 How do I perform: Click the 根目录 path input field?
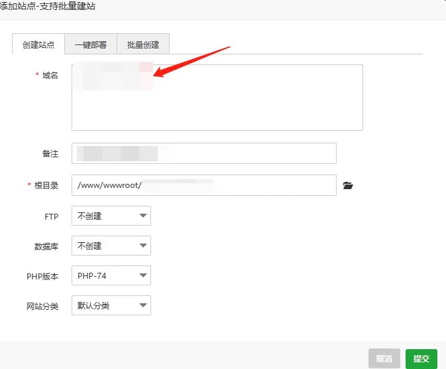click(x=204, y=185)
